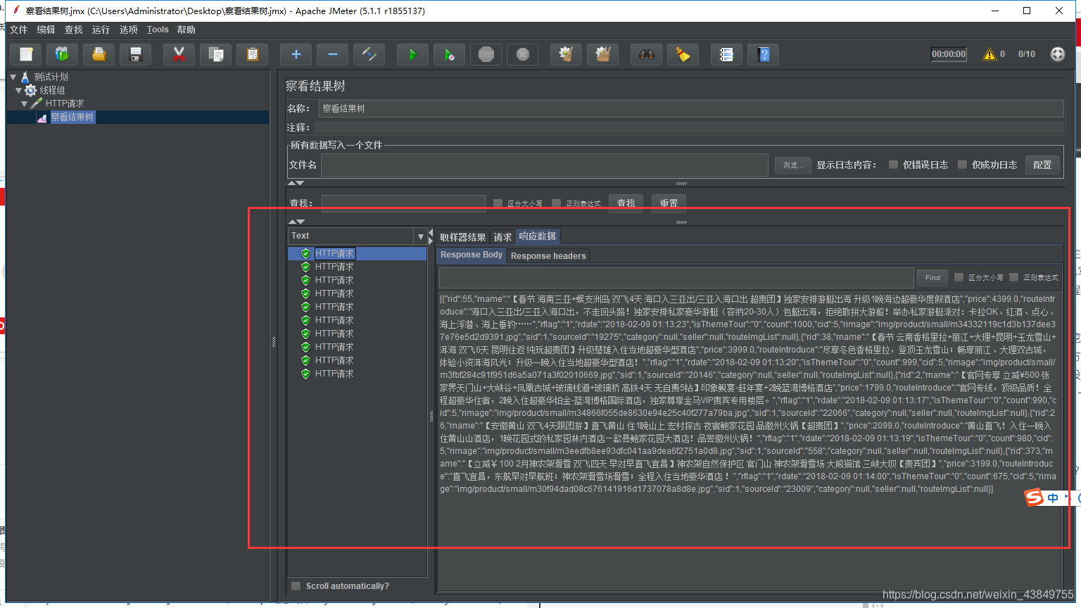Viewport: 1081px width, 608px height.
Task: Collapse the 线程组 tree node
Action: [19, 90]
